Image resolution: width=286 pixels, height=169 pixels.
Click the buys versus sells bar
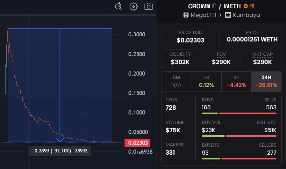tap(239, 113)
